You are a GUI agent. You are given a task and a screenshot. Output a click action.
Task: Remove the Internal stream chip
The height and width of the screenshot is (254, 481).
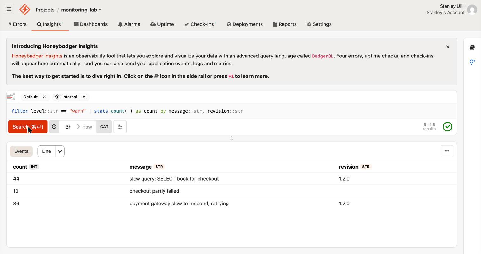(x=84, y=97)
